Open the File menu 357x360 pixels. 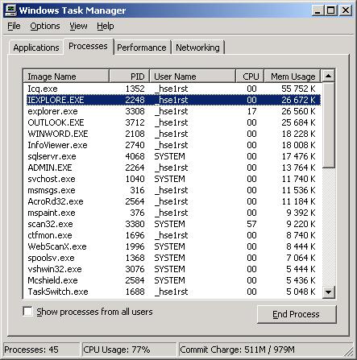(14, 26)
